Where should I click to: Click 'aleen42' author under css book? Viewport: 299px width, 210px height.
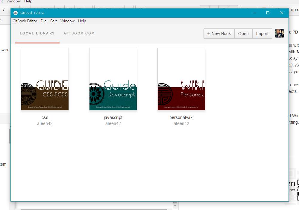pyautogui.click(x=45, y=123)
